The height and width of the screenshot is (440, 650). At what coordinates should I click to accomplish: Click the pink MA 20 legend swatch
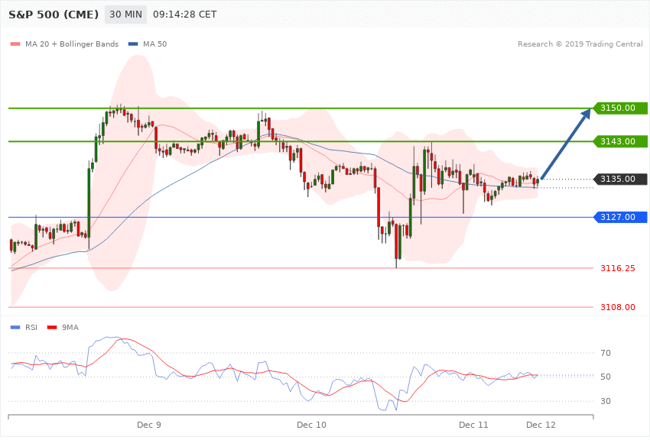(15, 44)
